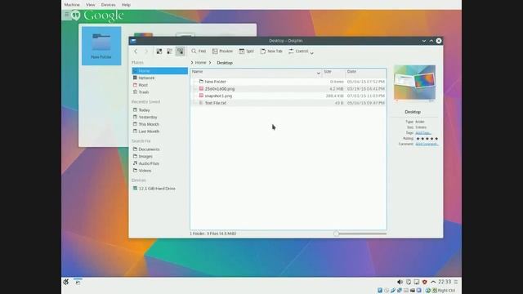Go back with the Dolphin back arrow
The width and height of the screenshot is (523, 294).
136,51
